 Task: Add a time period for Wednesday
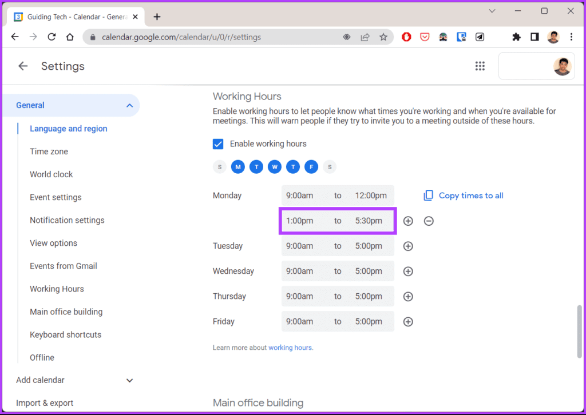408,271
